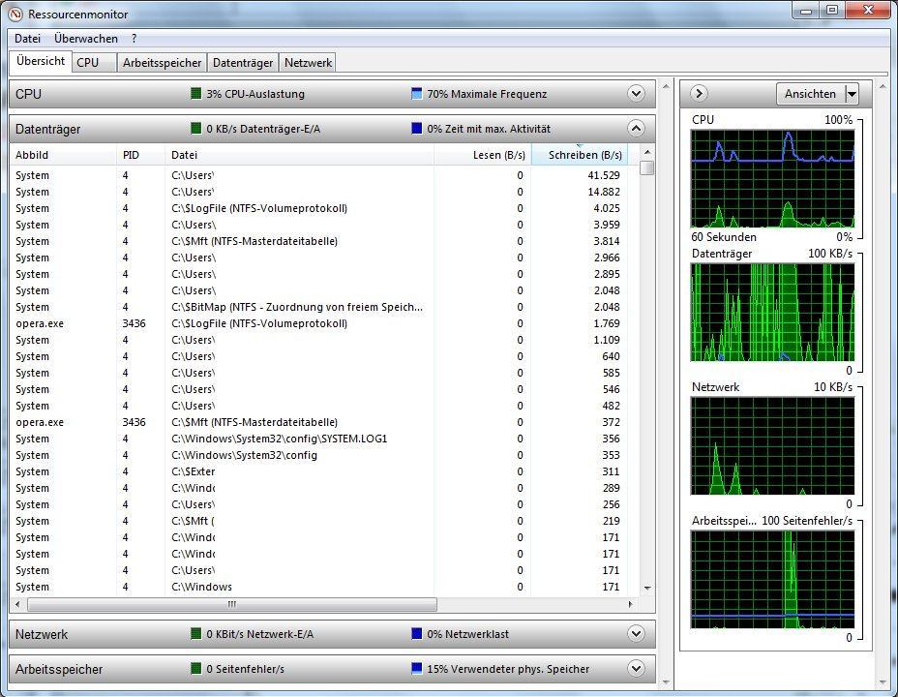Click the CPU section header label

click(29, 94)
